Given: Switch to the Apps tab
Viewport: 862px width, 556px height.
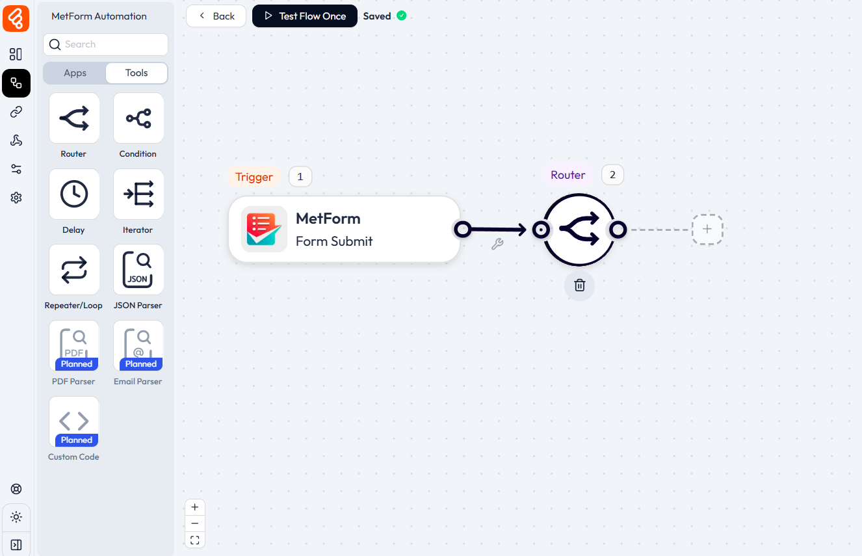Looking at the screenshot, I should click(75, 73).
